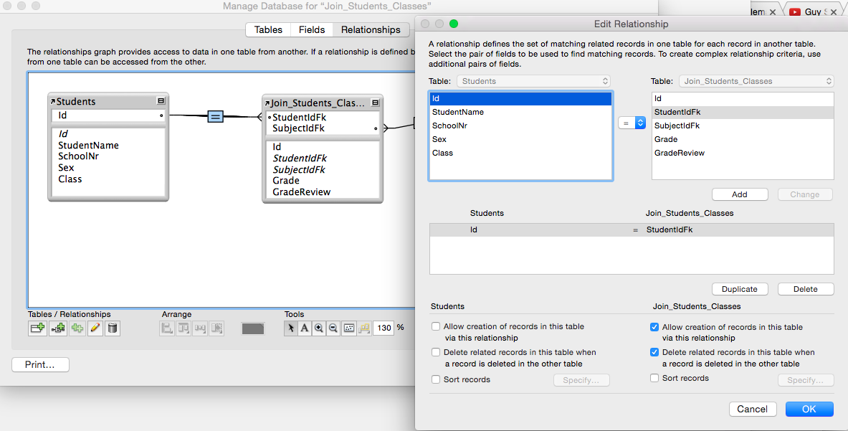
Task: Click the equals relationship box in the graph
Action: click(215, 116)
